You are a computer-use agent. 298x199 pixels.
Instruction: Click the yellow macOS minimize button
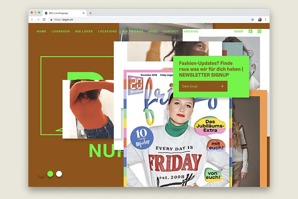(35, 13)
